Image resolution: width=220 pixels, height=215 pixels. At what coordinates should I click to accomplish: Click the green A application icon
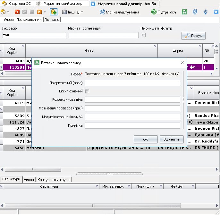184,12
